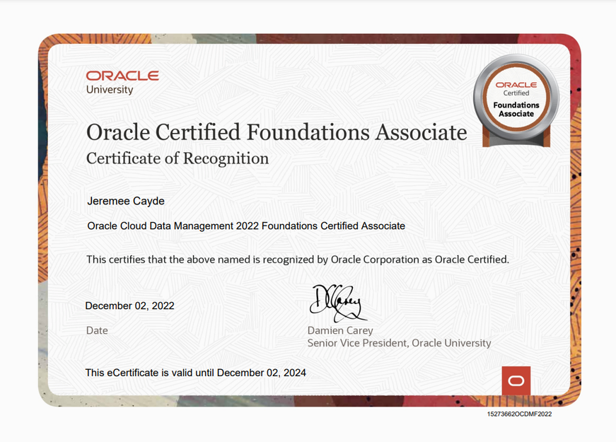The width and height of the screenshot is (616, 442).
Task: Click the Certificate of Recognition subtitle
Action: point(178,158)
